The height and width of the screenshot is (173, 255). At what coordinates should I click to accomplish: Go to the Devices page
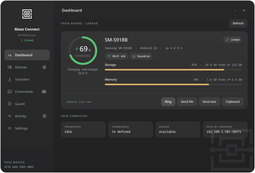click(27, 67)
